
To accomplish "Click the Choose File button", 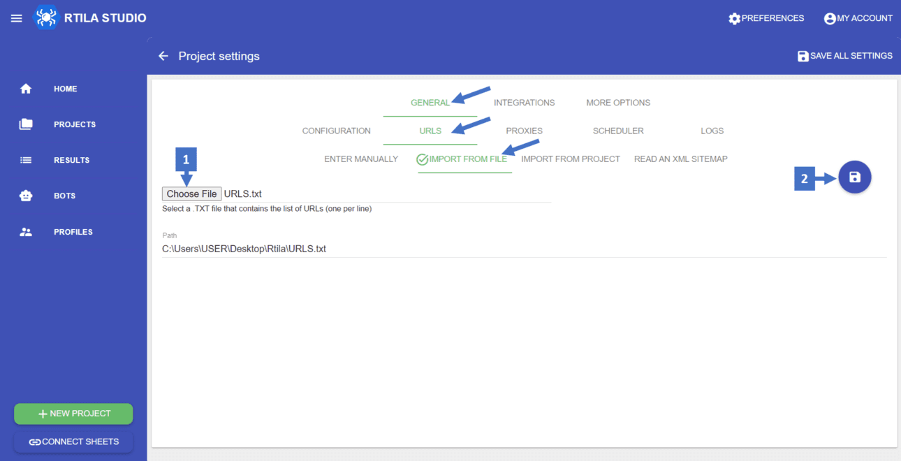I will 191,194.
